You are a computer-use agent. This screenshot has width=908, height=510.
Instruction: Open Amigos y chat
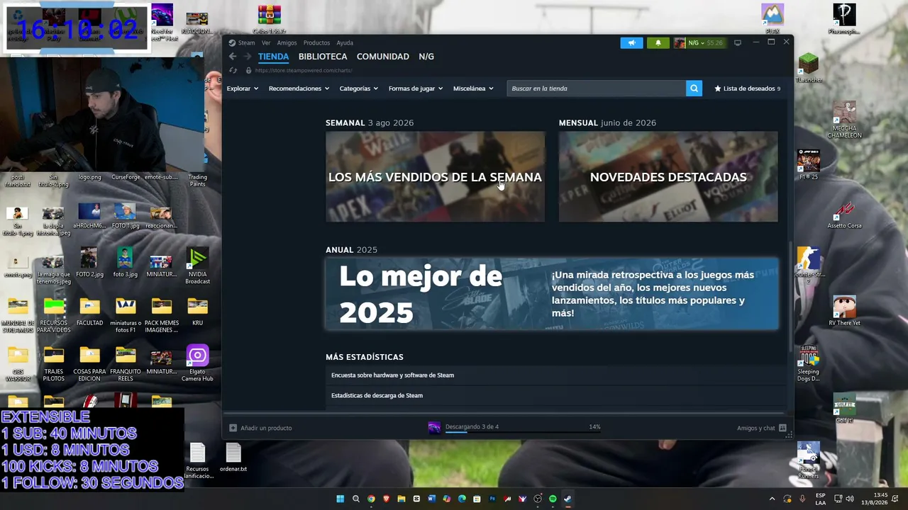[x=761, y=428]
